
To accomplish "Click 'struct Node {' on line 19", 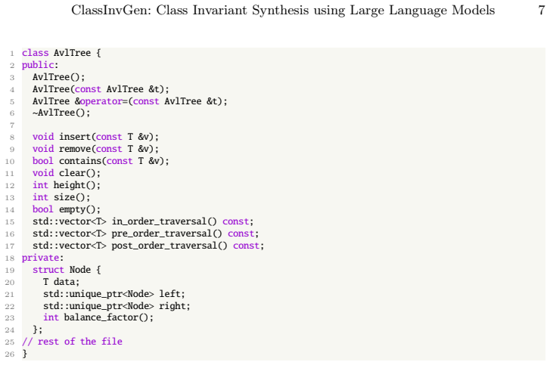I will (67, 270).
